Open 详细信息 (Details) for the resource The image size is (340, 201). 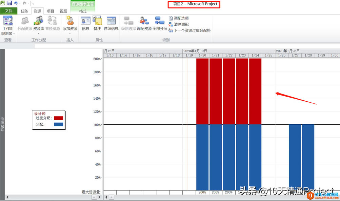(111, 24)
